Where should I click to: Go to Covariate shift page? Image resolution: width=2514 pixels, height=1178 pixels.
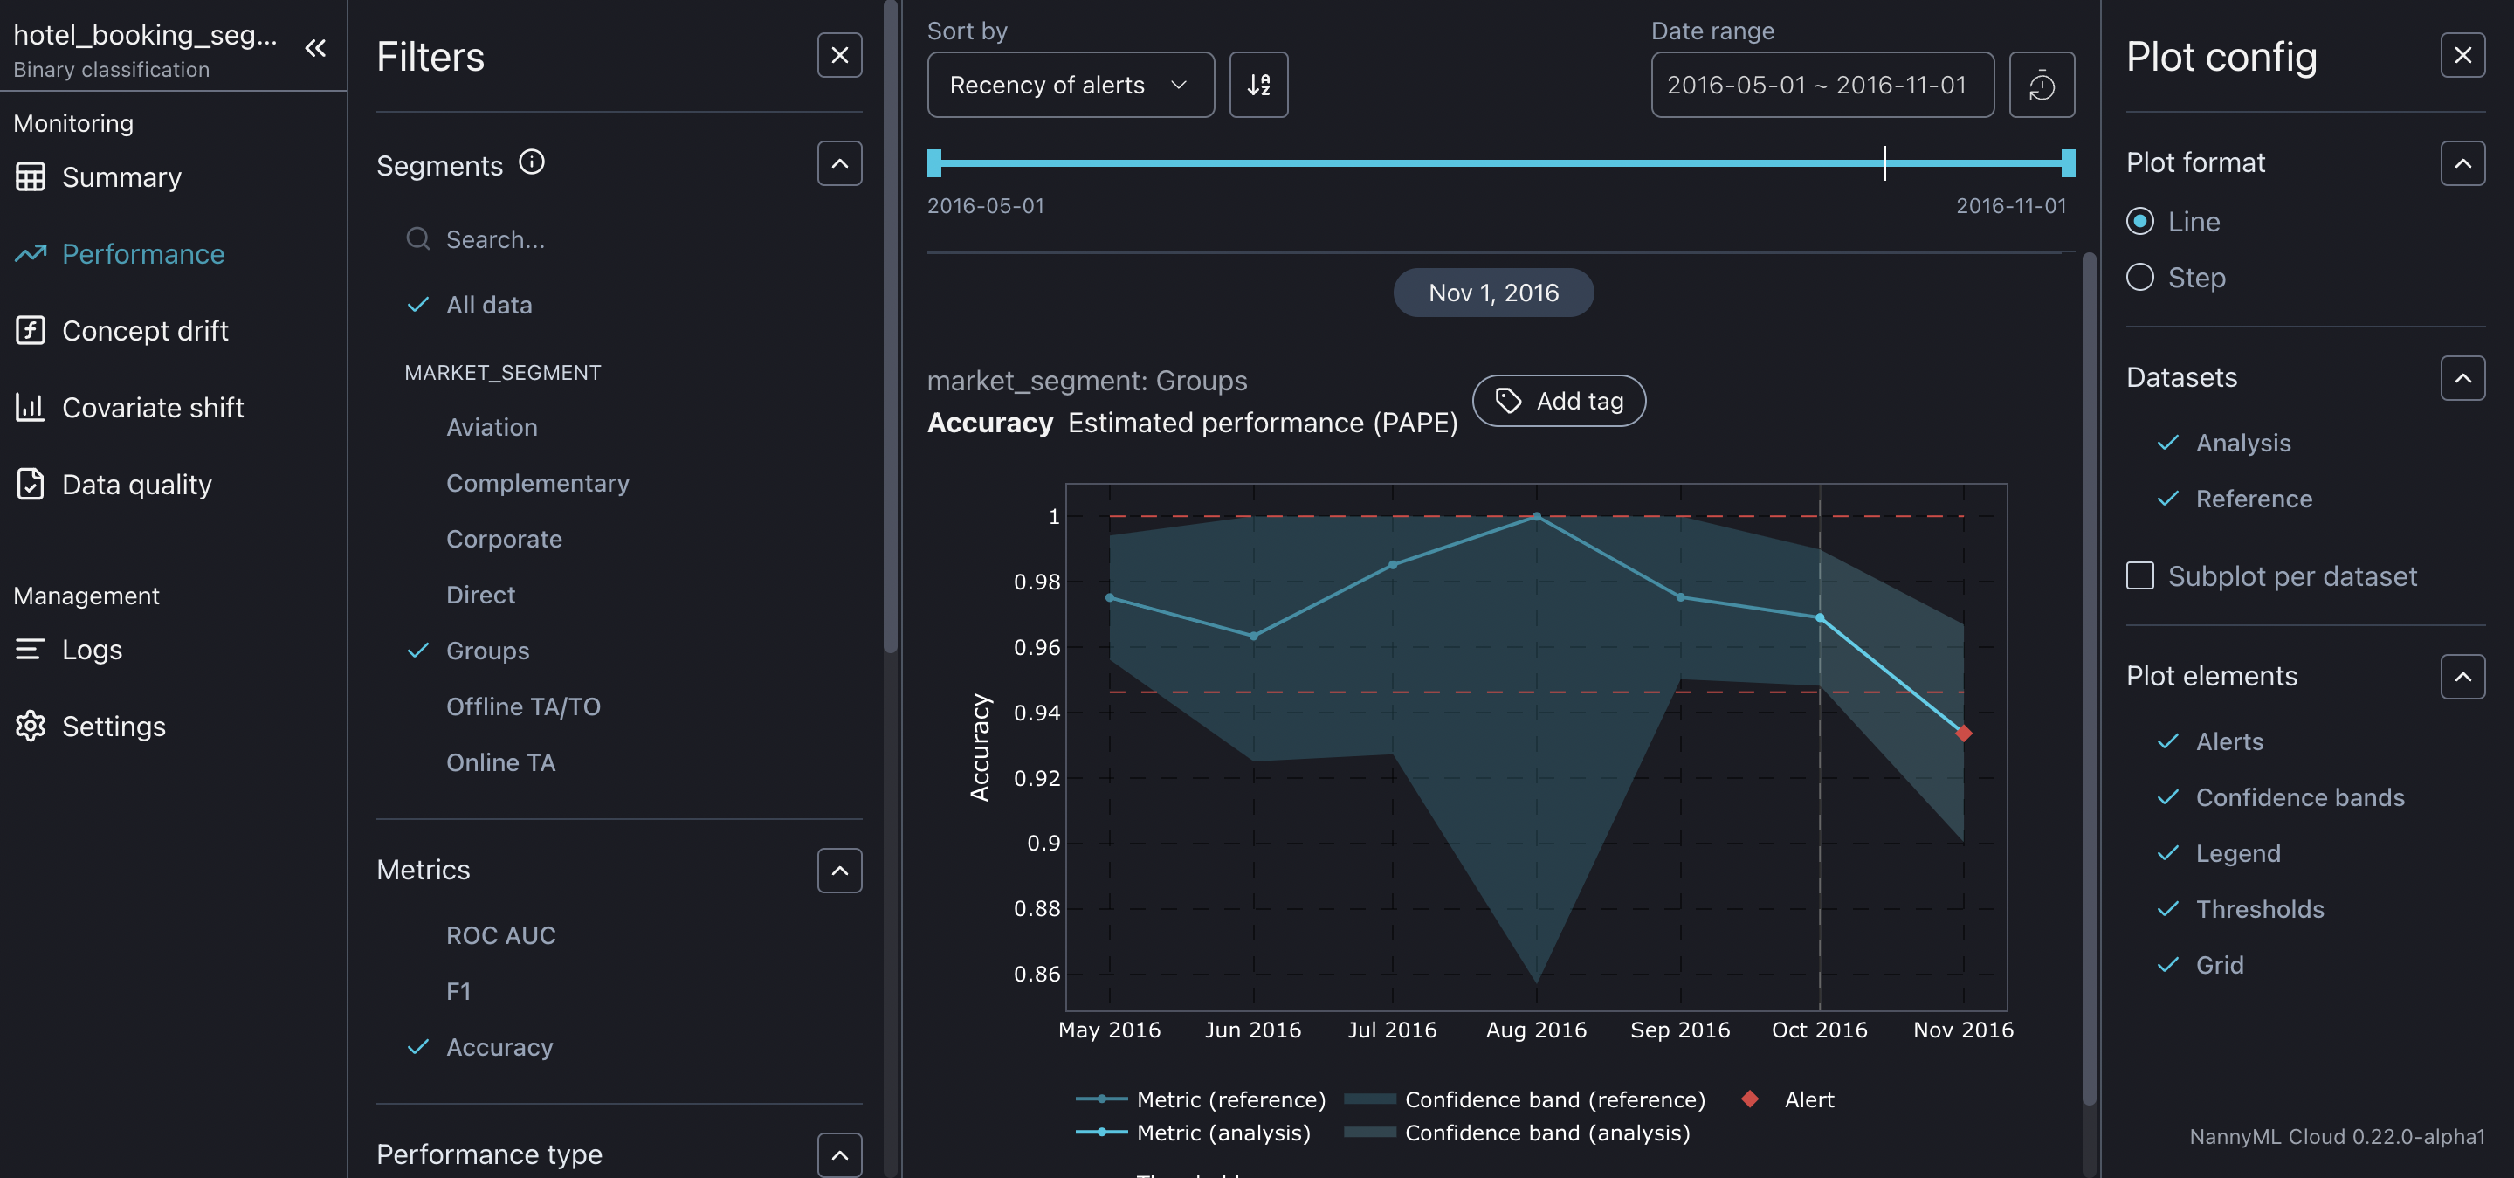tap(152, 408)
